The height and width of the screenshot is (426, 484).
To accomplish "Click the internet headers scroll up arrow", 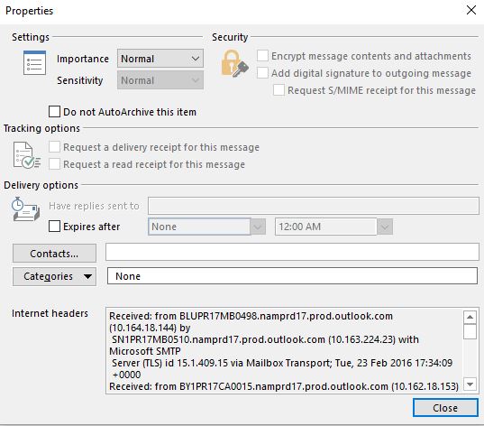I will pyautogui.click(x=470, y=317).
